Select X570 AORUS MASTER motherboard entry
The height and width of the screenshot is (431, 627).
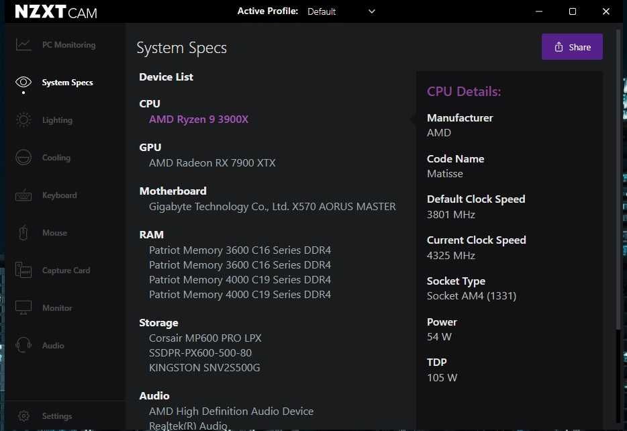(x=273, y=206)
